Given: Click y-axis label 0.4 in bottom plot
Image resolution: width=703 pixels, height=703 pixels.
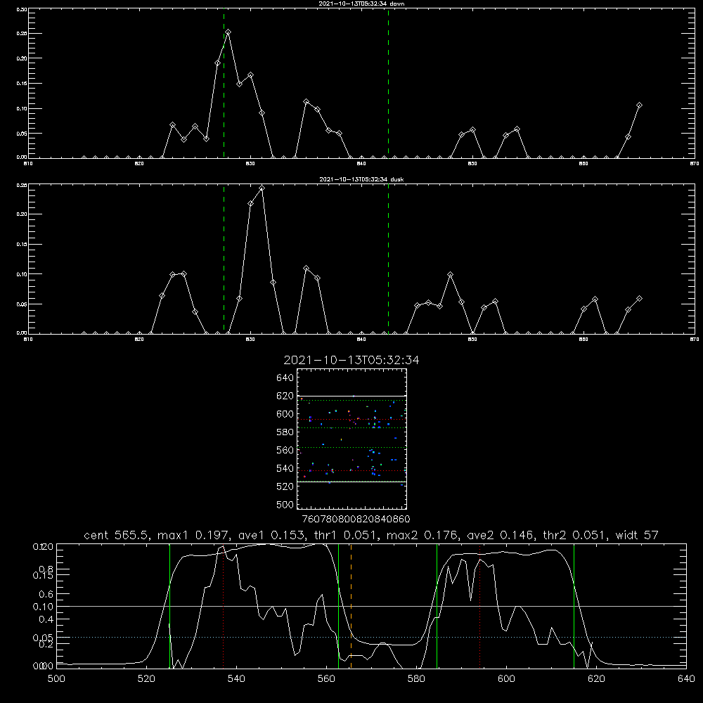Looking at the screenshot, I should tap(46, 619).
